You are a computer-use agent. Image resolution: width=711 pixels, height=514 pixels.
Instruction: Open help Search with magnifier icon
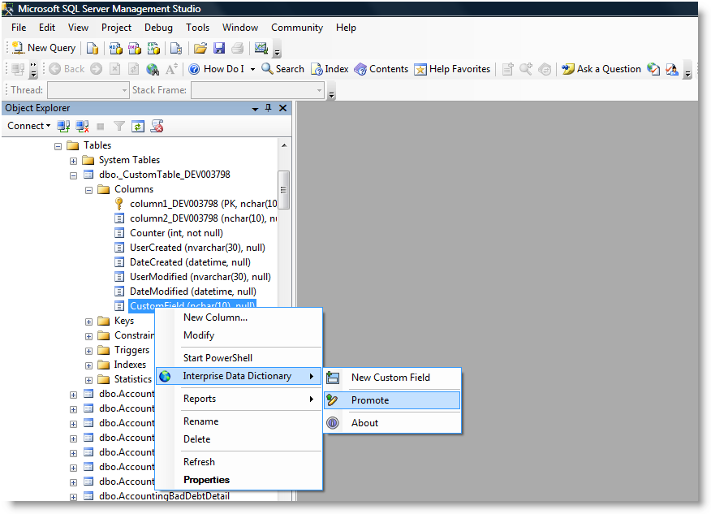[282, 69]
